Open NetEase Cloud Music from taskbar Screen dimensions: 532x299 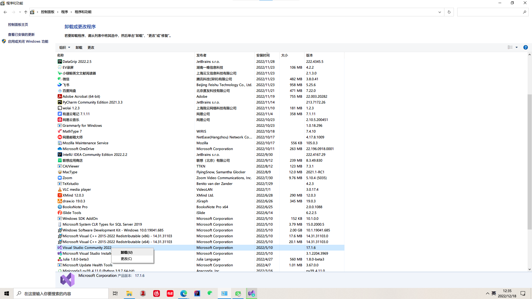click(x=157, y=293)
